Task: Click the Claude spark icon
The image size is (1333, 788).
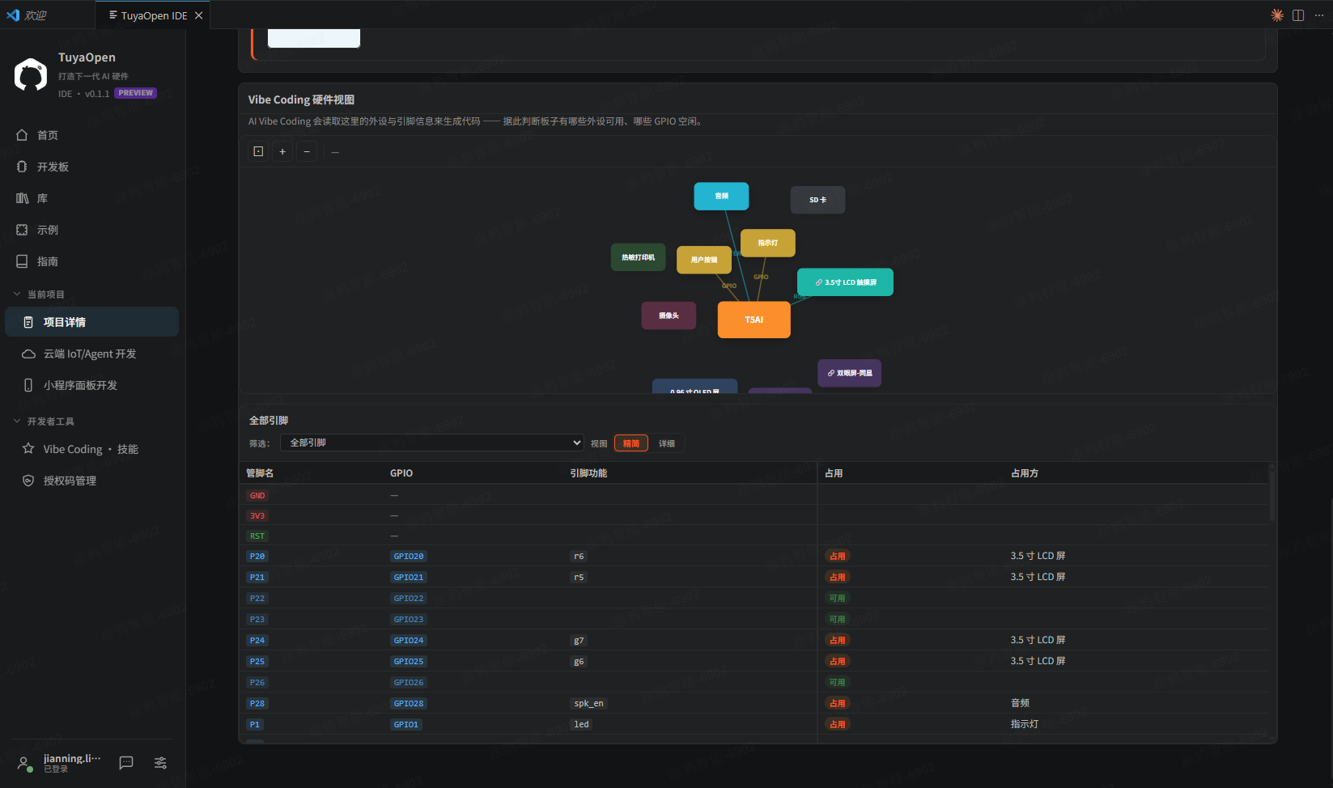Action: (x=1277, y=15)
